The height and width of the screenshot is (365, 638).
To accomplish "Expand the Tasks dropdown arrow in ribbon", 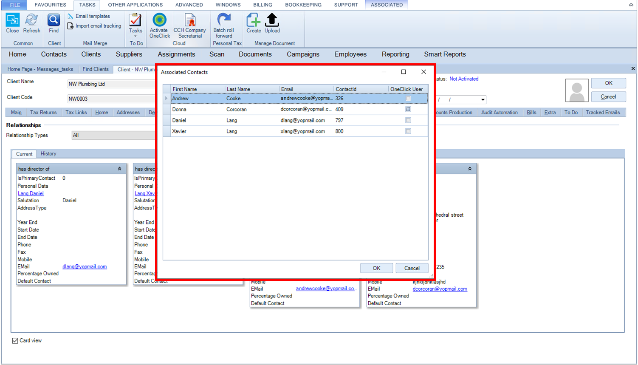I will [136, 37].
